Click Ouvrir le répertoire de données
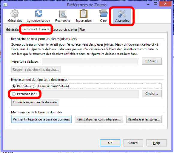174x153 pixels. pos(35,102)
